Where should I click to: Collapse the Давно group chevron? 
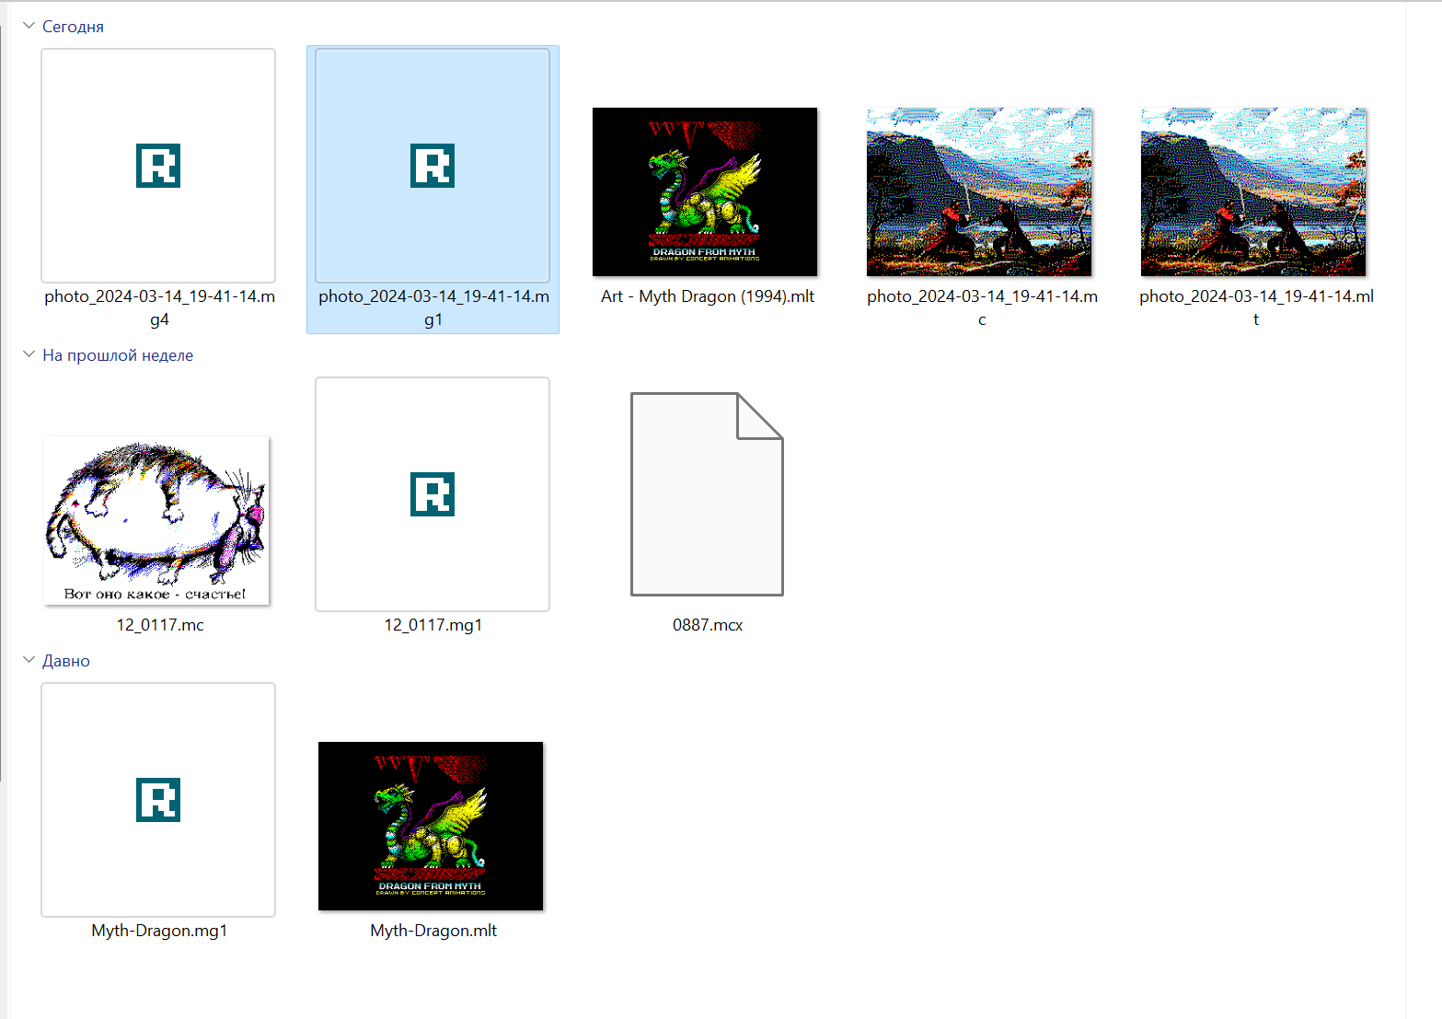pyautogui.click(x=29, y=660)
